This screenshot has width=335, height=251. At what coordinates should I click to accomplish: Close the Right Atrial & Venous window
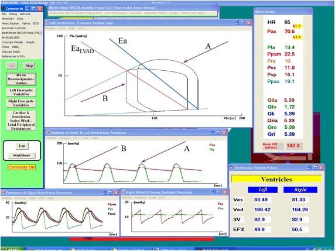click(225, 192)
